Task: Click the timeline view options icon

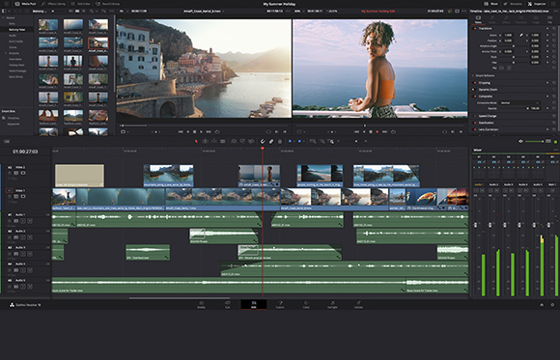Action: pos(7,142)
